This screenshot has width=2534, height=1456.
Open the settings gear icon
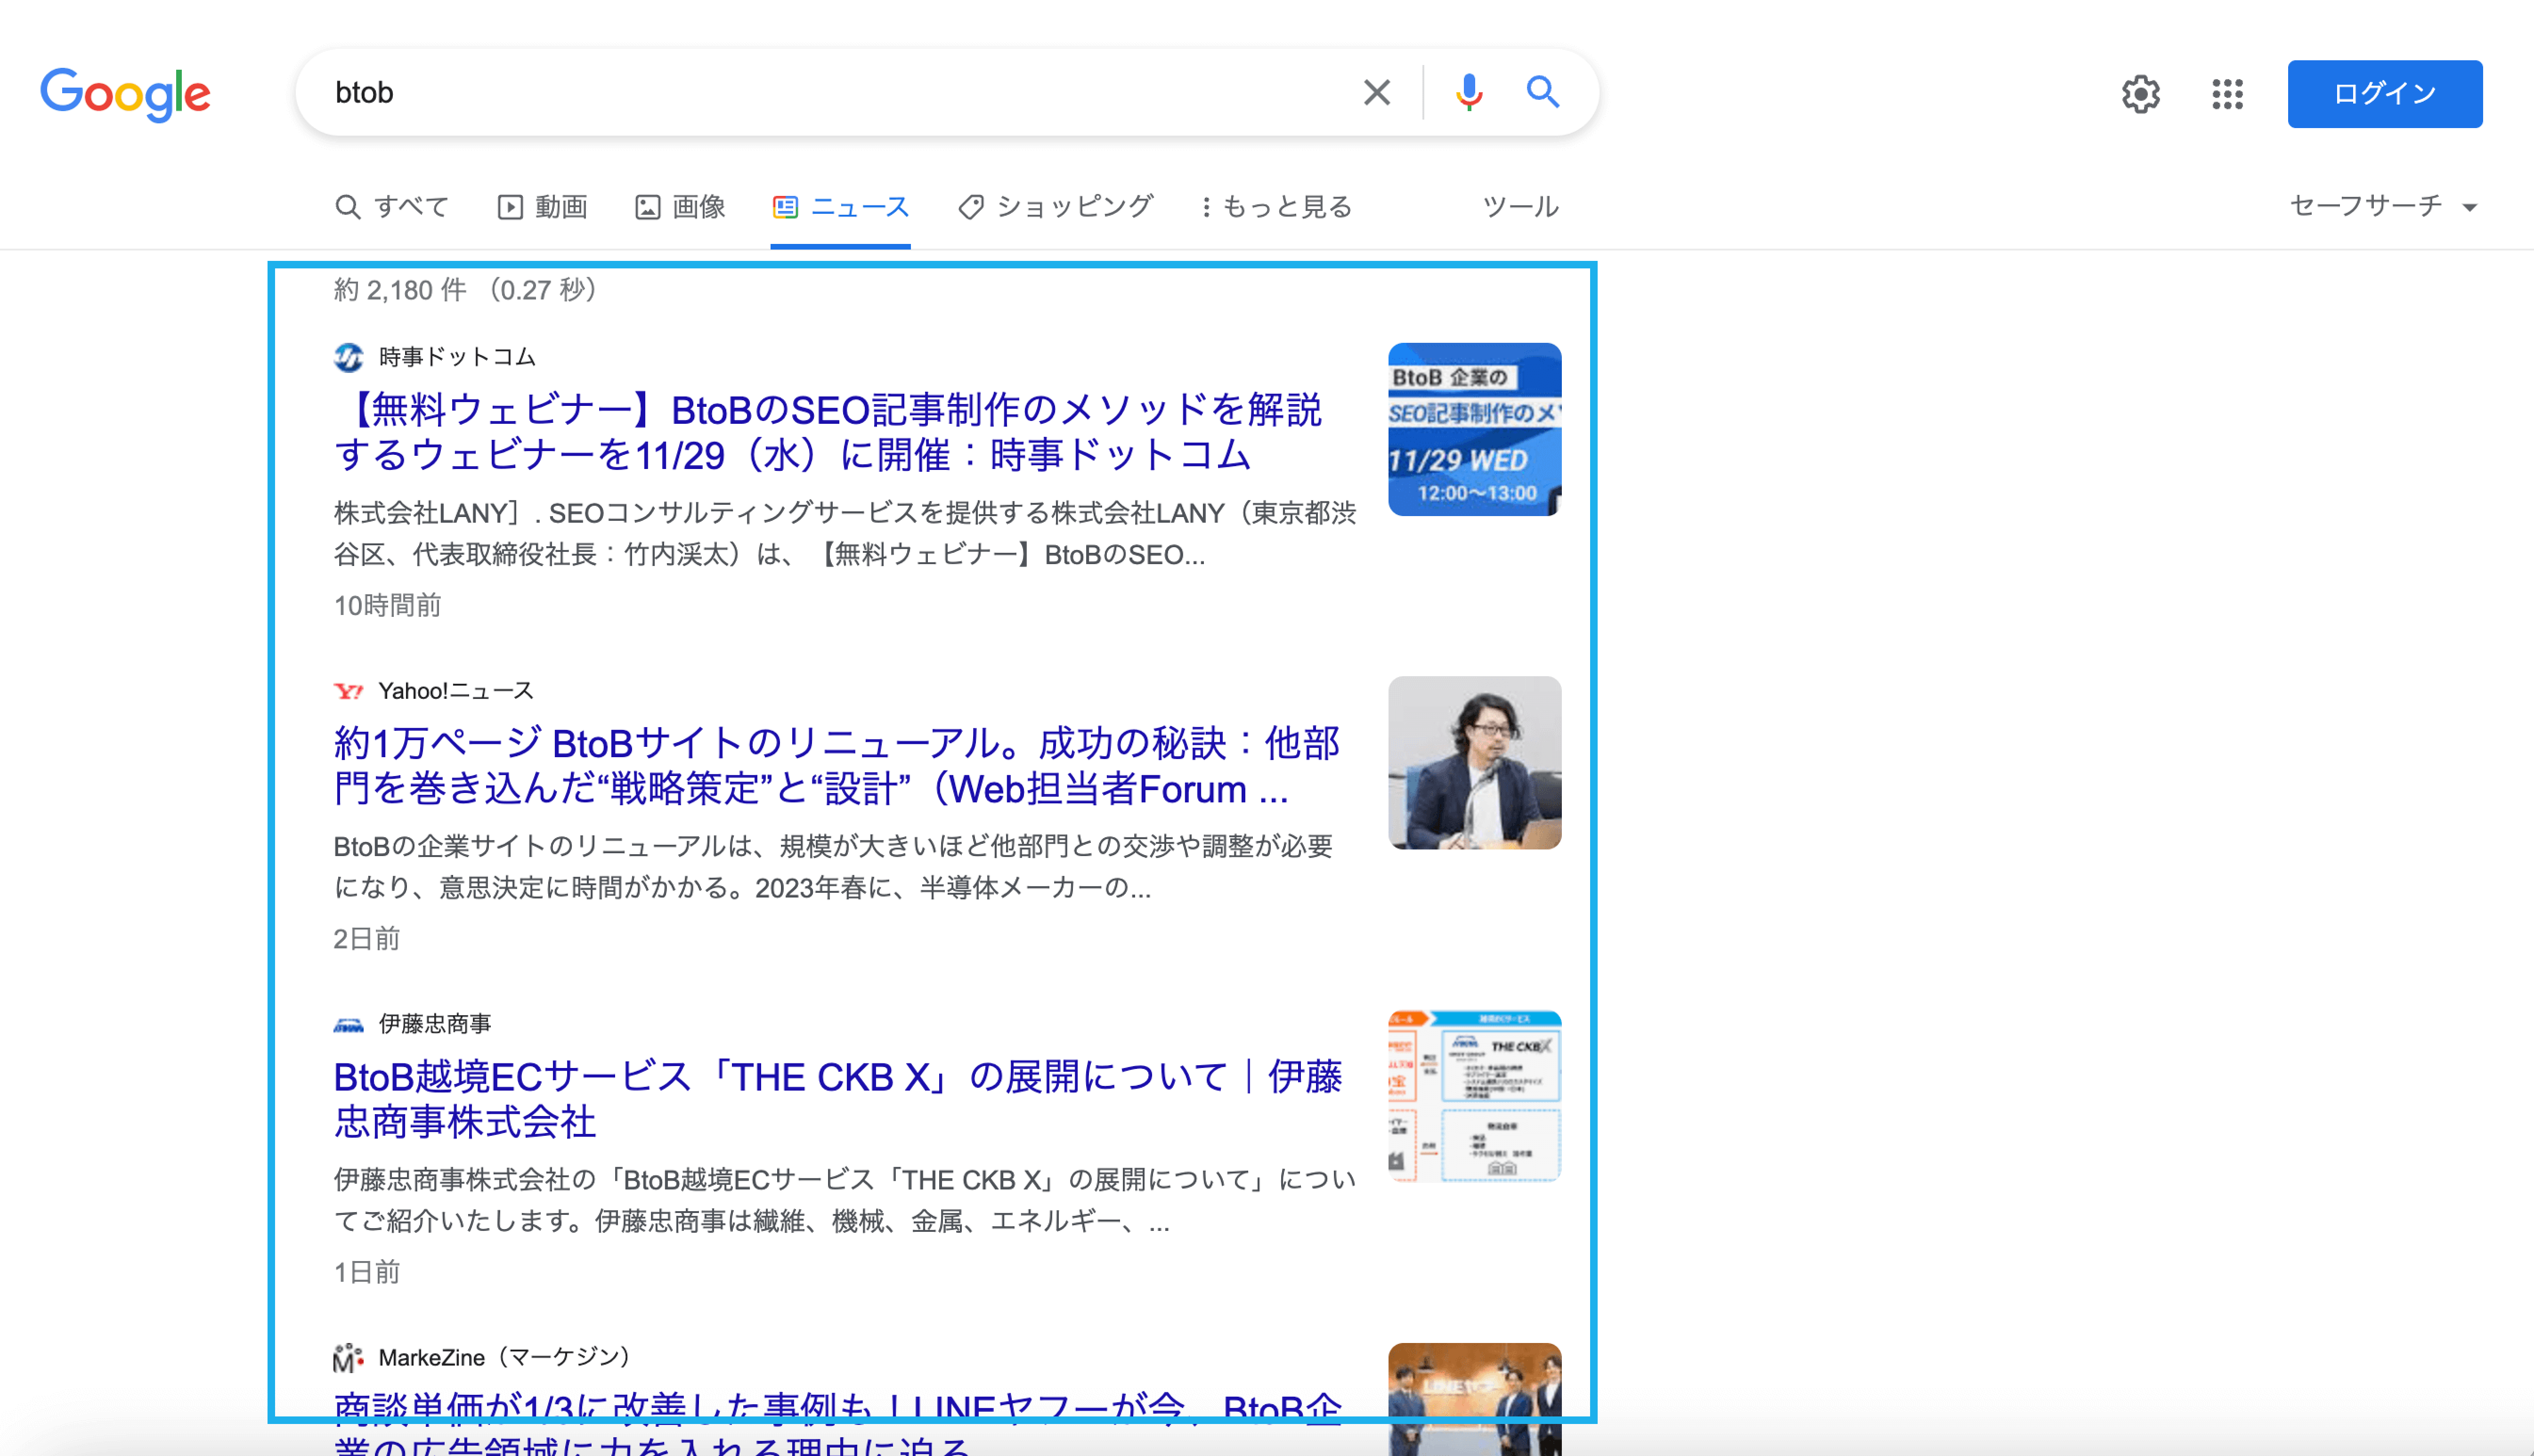click(2141, 94)
